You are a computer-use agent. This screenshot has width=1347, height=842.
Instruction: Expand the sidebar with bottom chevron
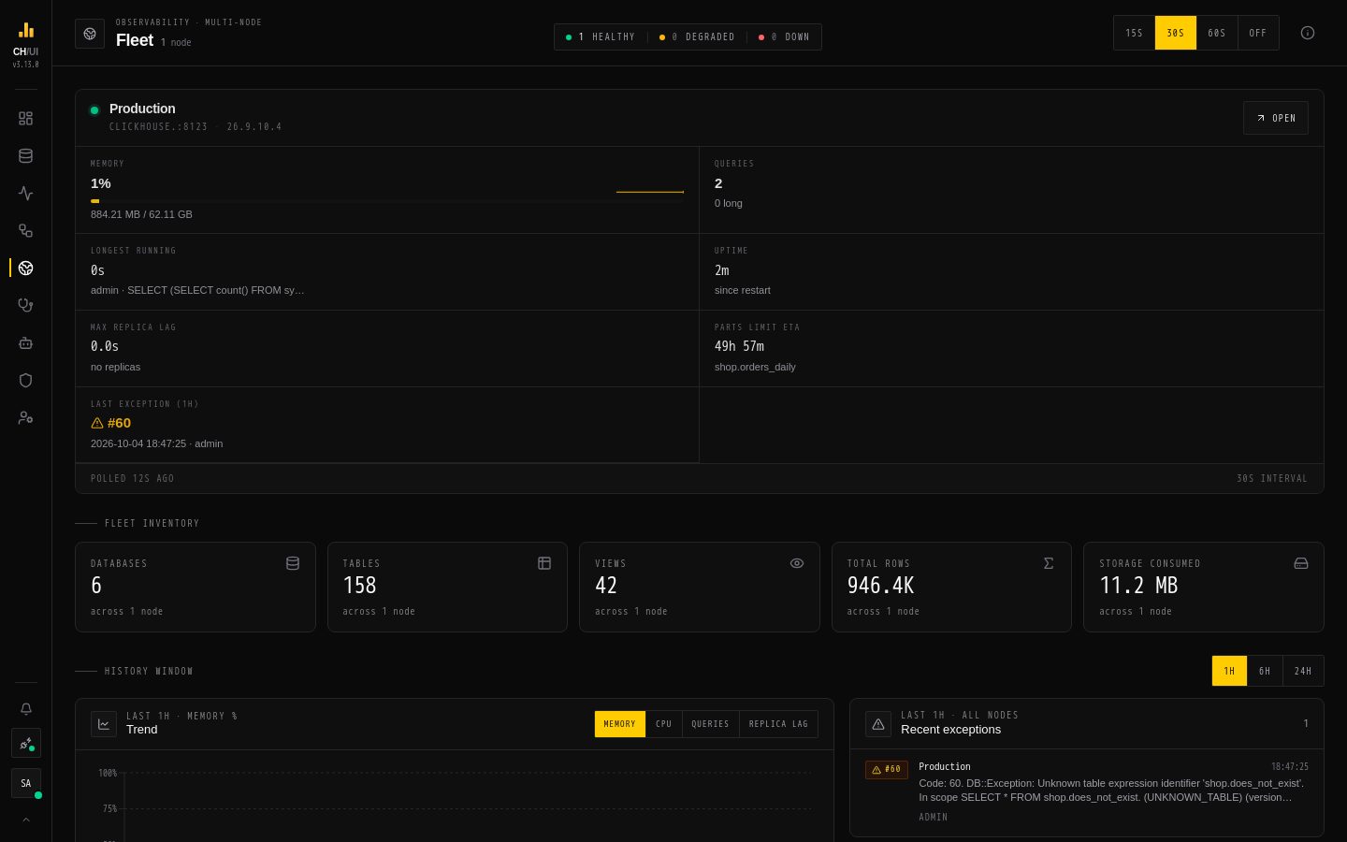tap(26, 820)
